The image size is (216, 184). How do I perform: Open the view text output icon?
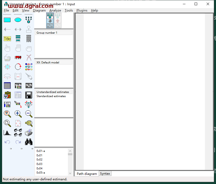[x=18, y=95]
